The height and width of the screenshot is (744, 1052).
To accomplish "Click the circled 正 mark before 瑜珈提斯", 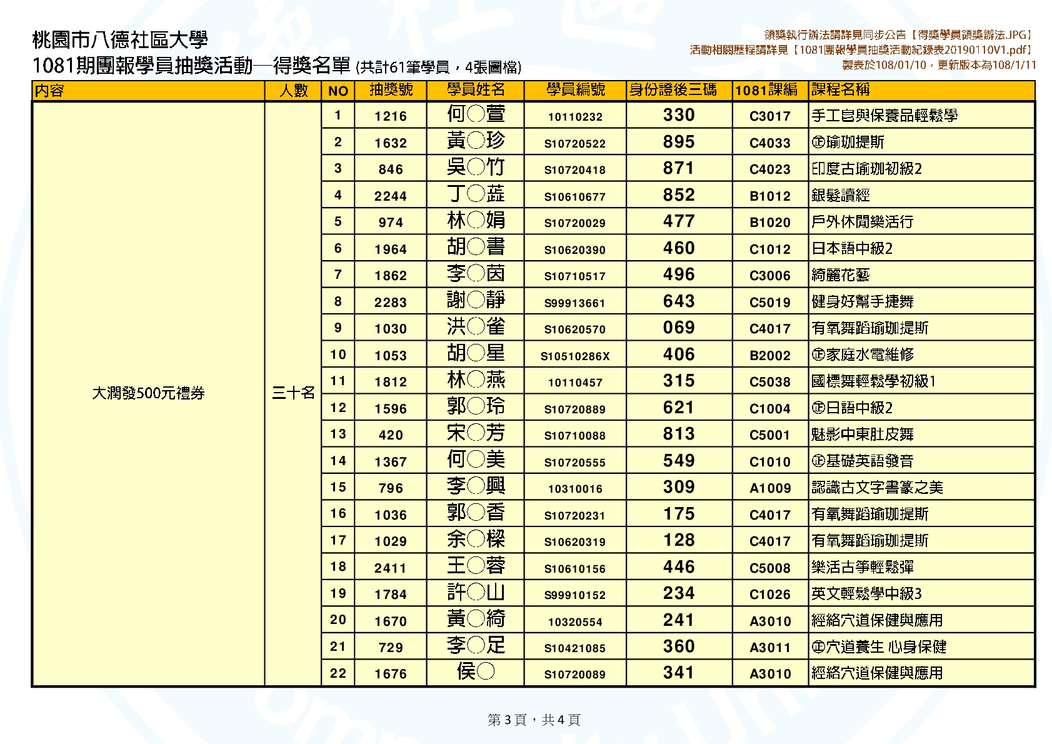I will [x=818, y=143].
